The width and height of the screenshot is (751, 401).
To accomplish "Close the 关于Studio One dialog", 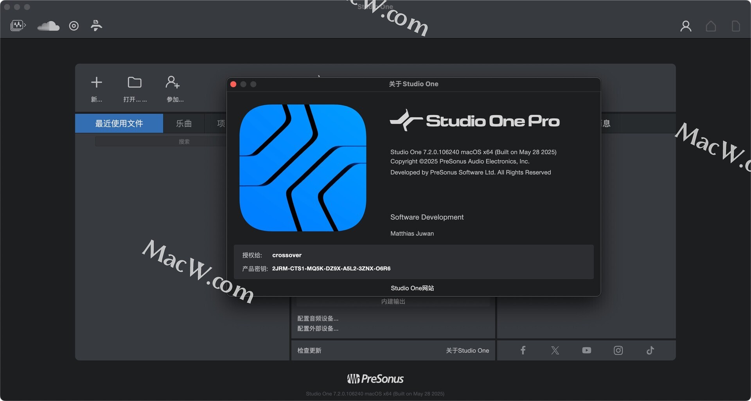I will tap(234, 84).
